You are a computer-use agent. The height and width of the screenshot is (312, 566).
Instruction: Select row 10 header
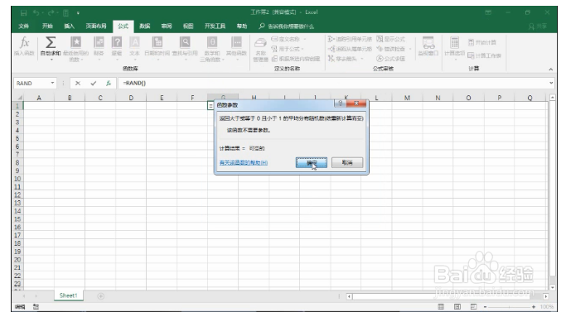pyautogui.click(x=17, y=179)
